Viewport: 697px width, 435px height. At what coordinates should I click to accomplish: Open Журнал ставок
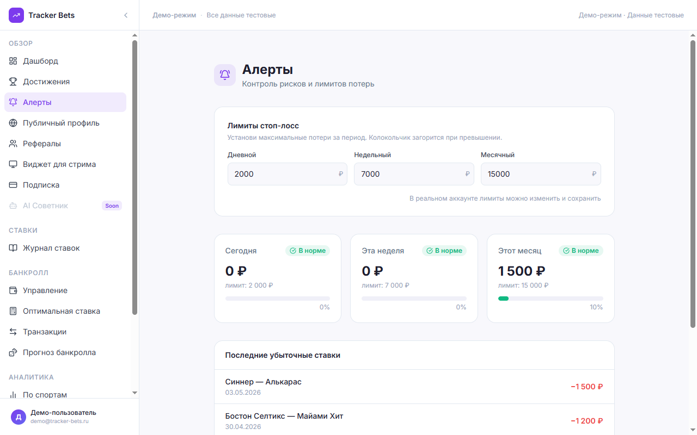tap(65, 248)
